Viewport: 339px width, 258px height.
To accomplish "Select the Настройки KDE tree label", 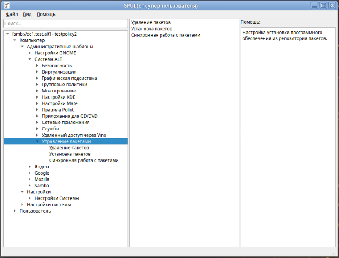I will point(58,97).
